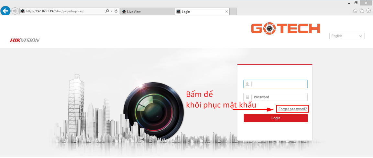The image size is (373, 158).
Task: Click the Hikvision logo
Action: click(x=25, y=40)
